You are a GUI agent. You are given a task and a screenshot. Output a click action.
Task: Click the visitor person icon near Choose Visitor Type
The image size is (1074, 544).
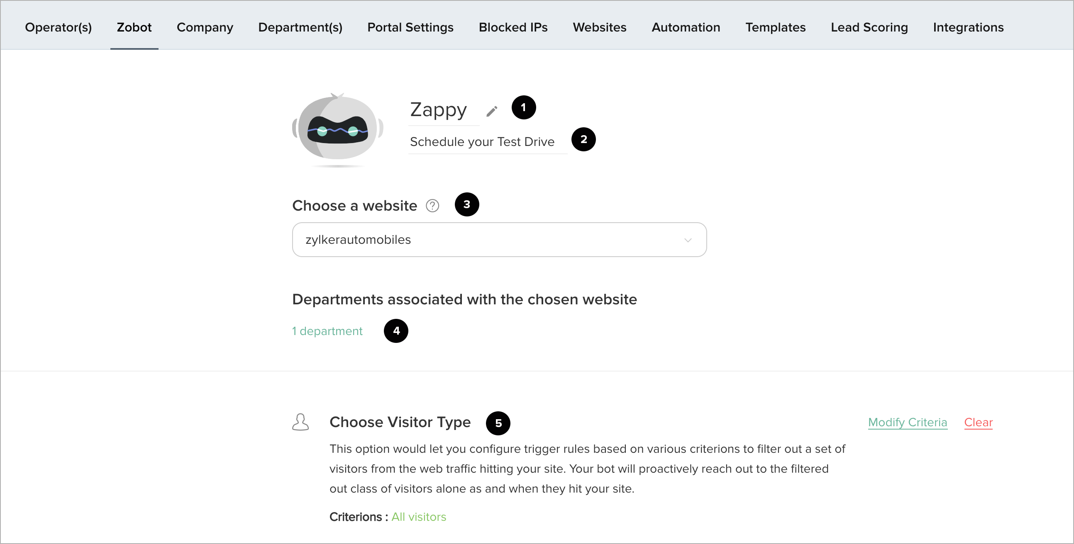click(x=300, y=422)
